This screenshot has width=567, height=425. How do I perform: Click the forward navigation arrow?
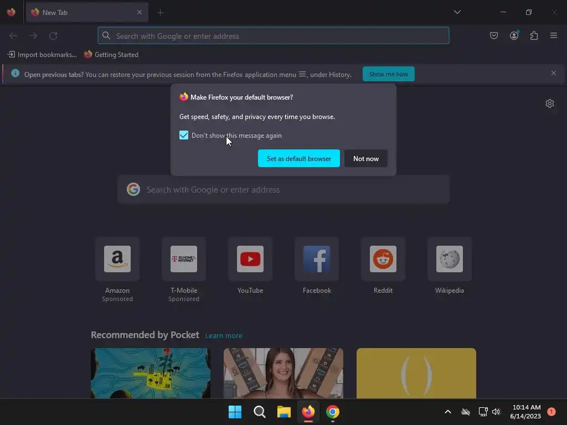click(x=33, y=36)
